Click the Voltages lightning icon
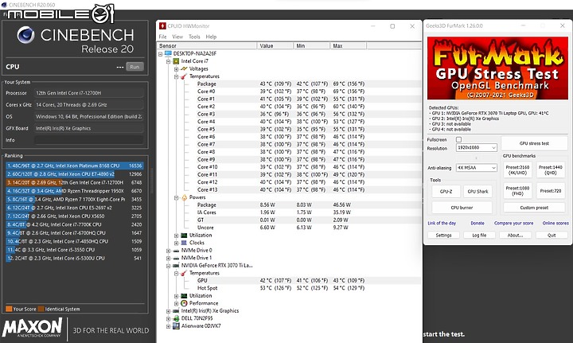The width and height of the screenshot is (573, 343). [x=184, y=68]
